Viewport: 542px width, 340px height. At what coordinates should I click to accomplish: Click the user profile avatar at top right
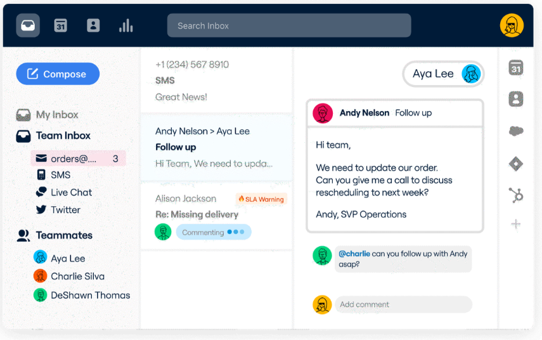tap(512, 25)
